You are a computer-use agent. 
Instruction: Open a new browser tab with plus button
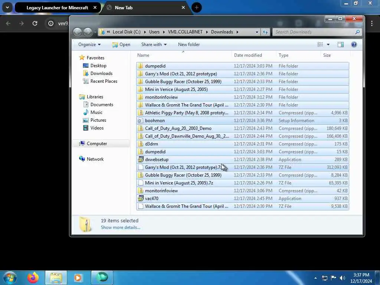(x=197, y=7)
